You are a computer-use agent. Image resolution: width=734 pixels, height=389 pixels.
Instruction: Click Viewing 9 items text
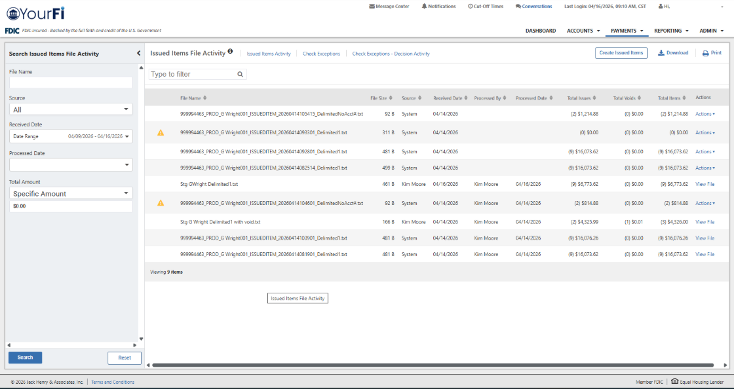166,272
